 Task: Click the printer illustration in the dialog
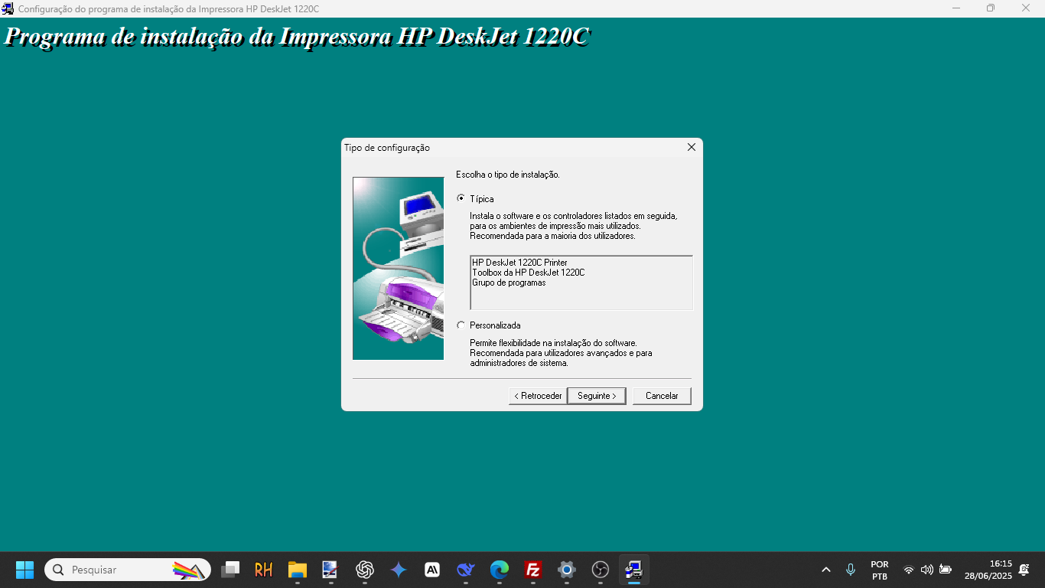(x=398, y=268)
